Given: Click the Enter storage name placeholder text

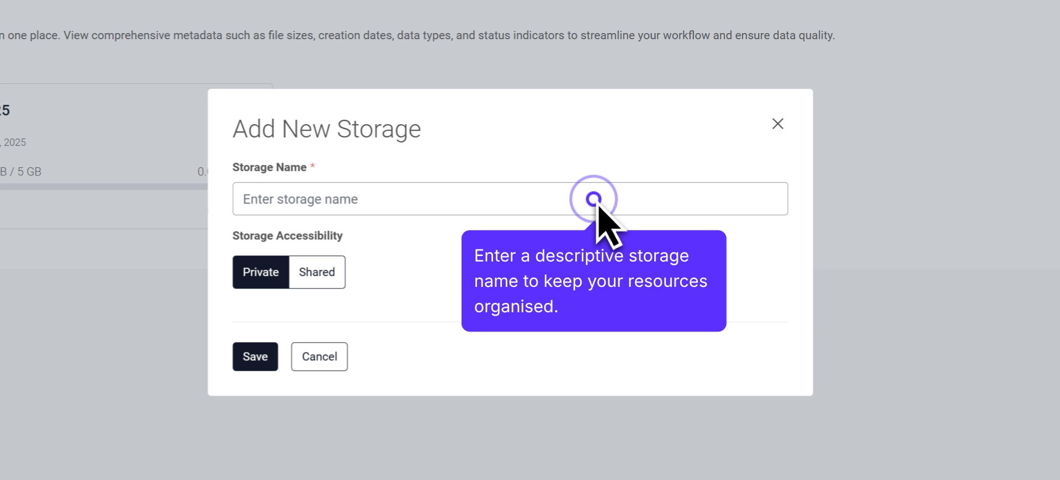Looking at the screenshot, I should coord(300,199).
